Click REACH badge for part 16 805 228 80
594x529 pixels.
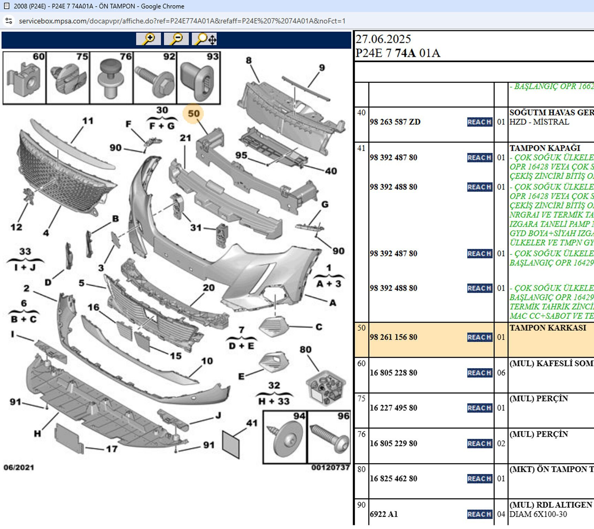(x=479, y=373)
